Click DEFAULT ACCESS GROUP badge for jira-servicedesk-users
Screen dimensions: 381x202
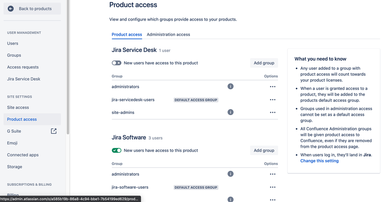(x=196, y=100)
